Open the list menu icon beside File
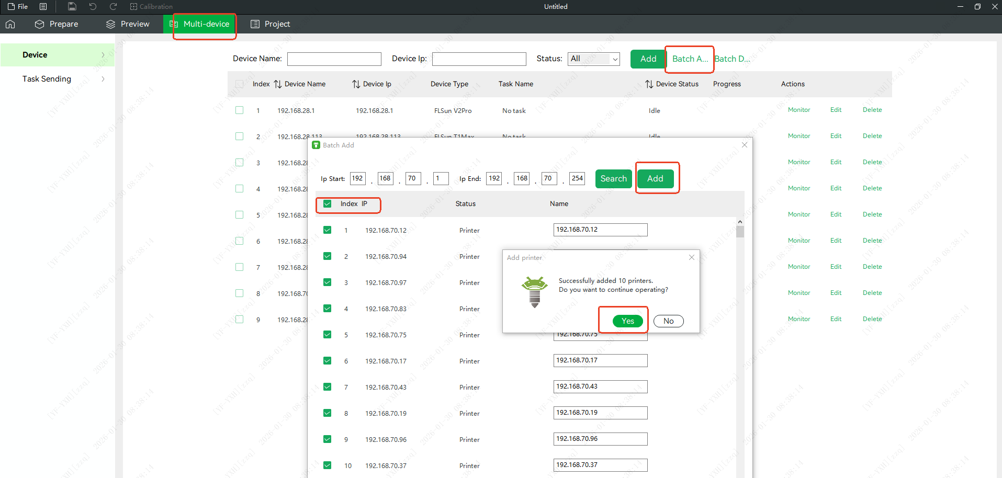This screenshot has height=478, width=1002. tap(43, 6)
